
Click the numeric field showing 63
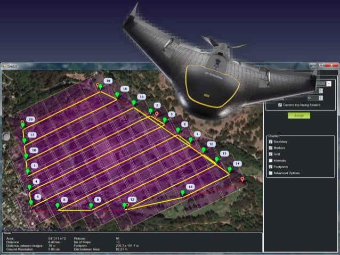point(313,98)
